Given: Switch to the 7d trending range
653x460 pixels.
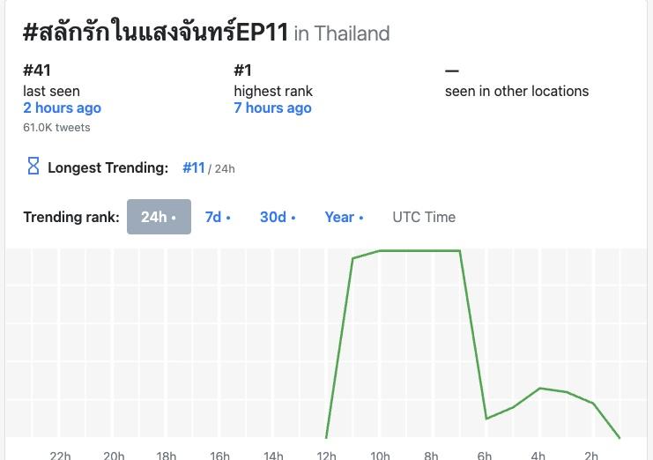Looking at the screenshot, I should tap(217, 217).
